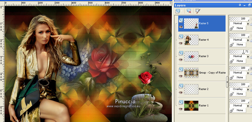
Task: Click the Delete Layer icon
Action: (x=189, y=11)
